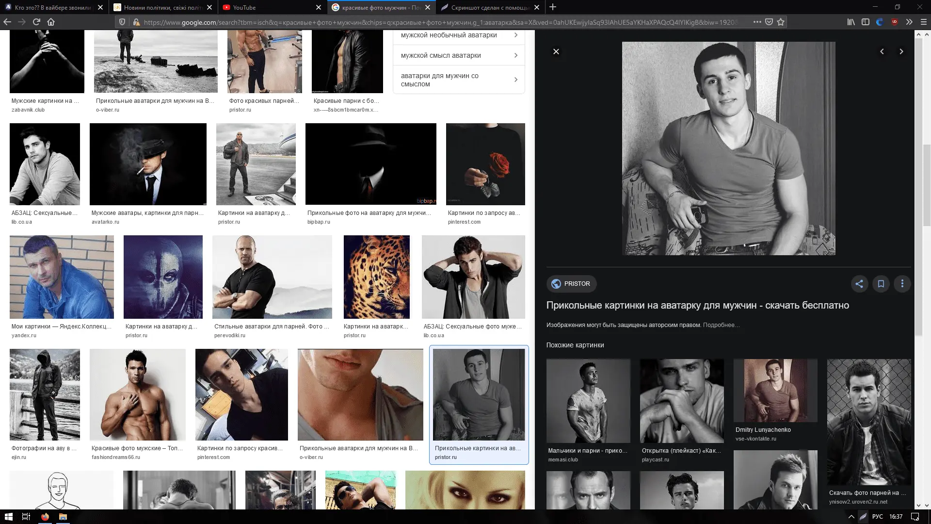Expand 'аватарки для мужчин со смыслом' suggestion
Image resolution: width=931 pixels, height=524 pixels.
tap(458, 80)
